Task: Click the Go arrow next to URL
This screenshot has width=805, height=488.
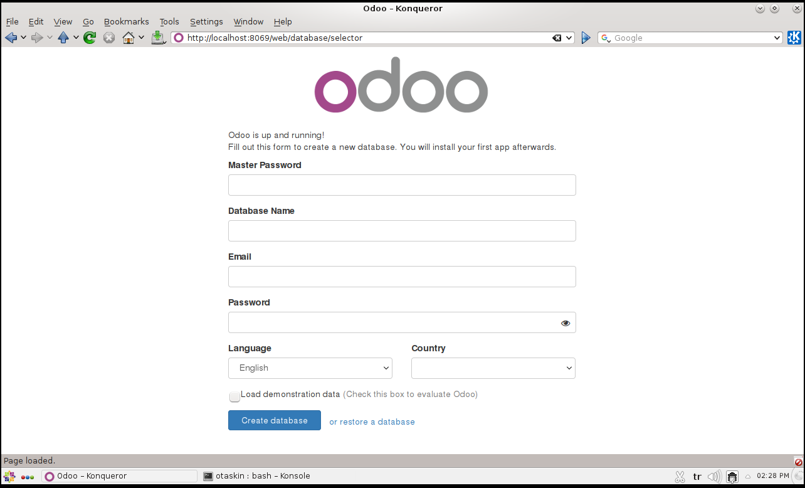Action: pyautogui.click(x=586, y=38)
